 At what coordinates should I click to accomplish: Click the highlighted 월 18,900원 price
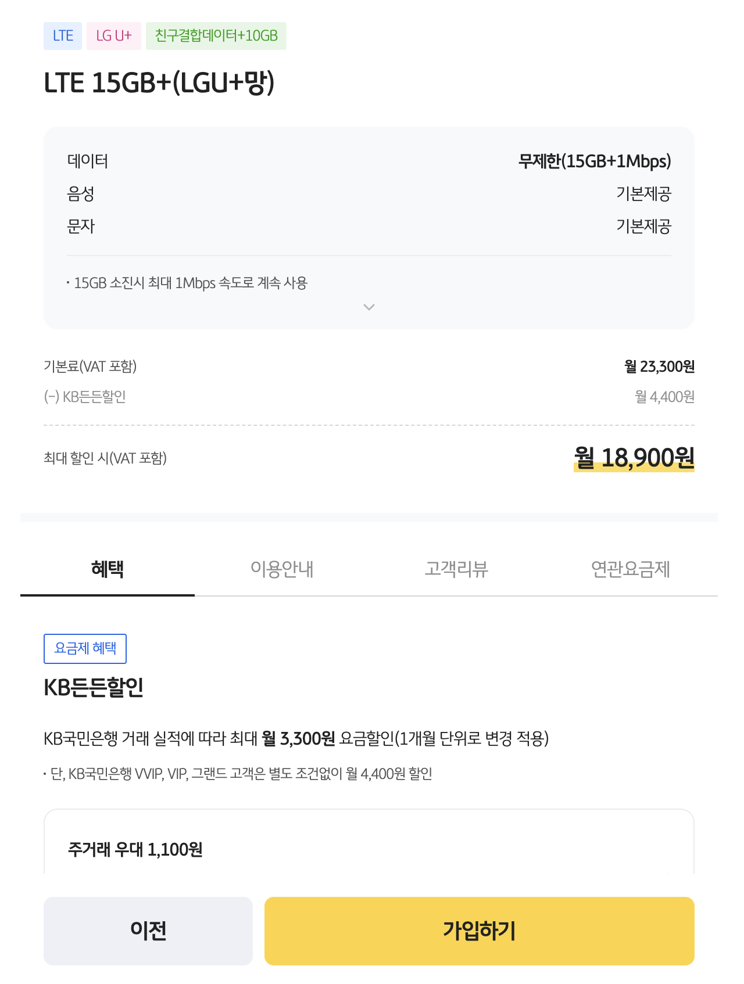point(634,458)
